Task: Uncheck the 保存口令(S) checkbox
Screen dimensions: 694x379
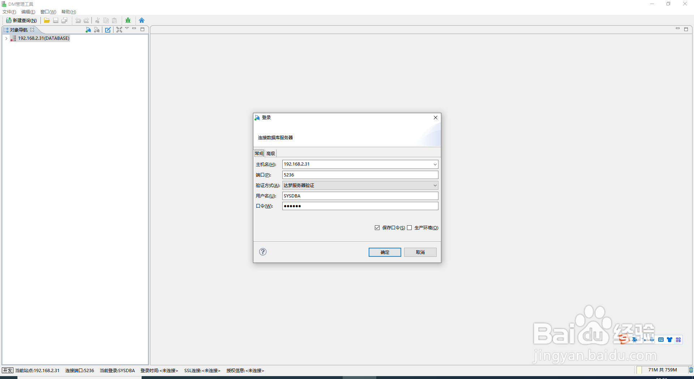Action: tap(377, 228)
